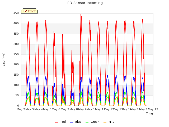
Task: Click the highest red peak near 445 mV
Action: (x=81, y=14)
